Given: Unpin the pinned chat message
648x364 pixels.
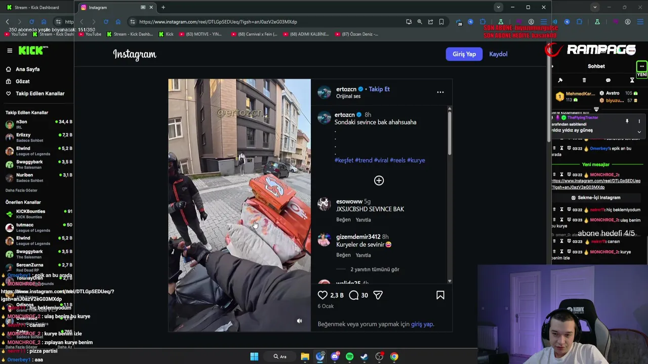Looking at the screenshot, I should [627, 121].
